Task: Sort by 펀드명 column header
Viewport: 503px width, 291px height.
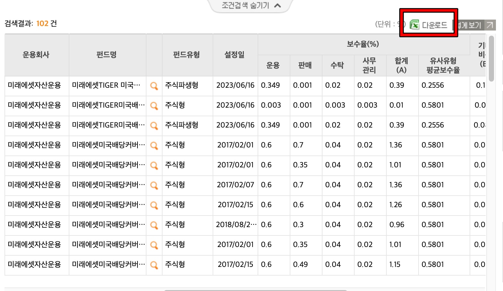Action: click(x=107, y=55)
